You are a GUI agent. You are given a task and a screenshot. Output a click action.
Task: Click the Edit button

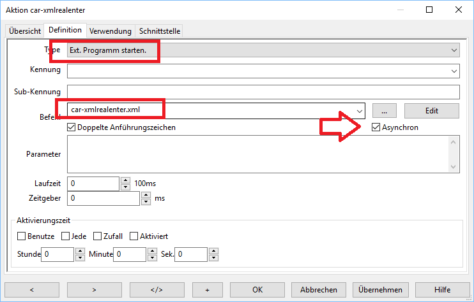tap(431, 110)
